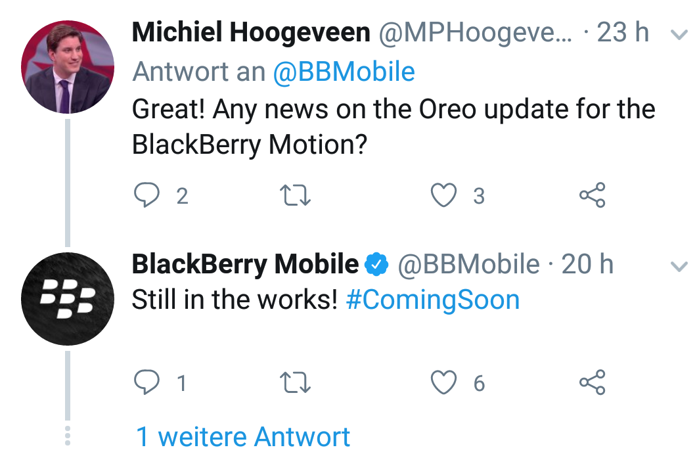The width and height of the screenshot is (697, 458).
Task: Open Michiel Hoogeveen's profile picture
Action: coord(68,67)
